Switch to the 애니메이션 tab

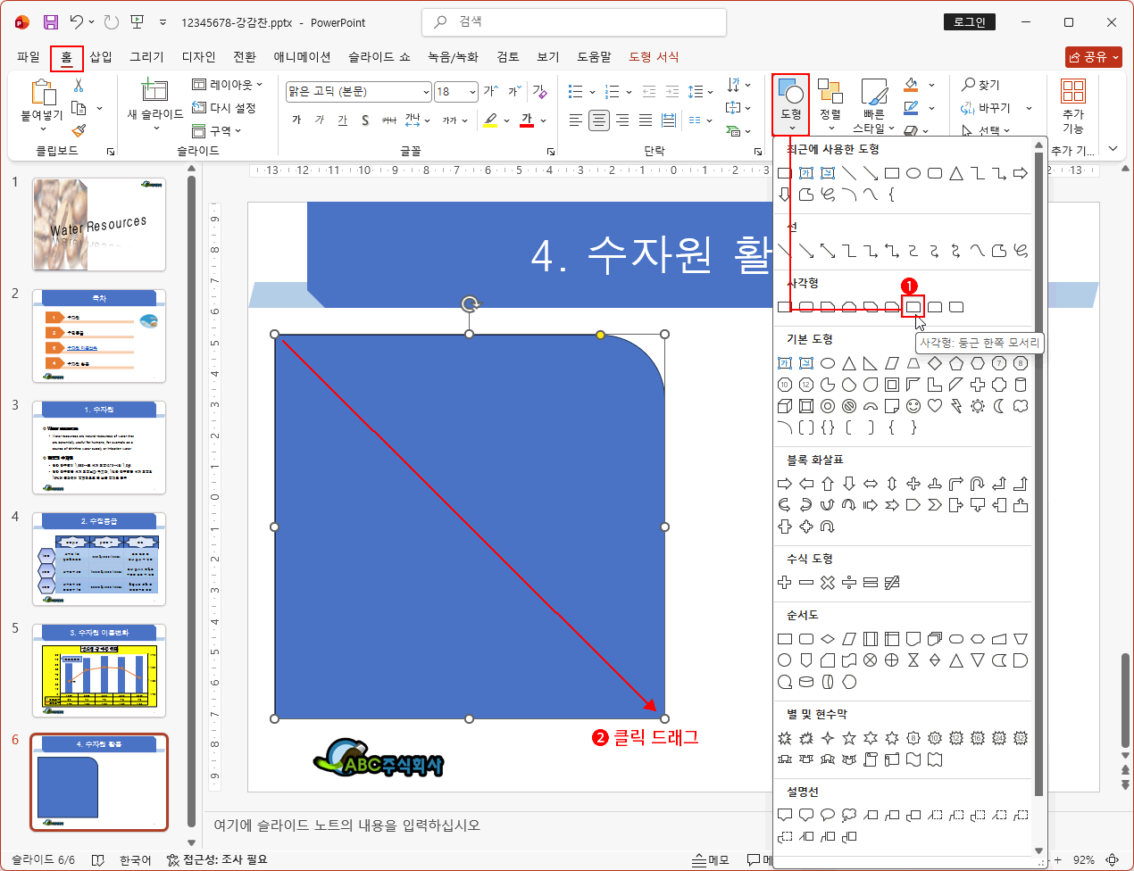click(x=302, y=57)
